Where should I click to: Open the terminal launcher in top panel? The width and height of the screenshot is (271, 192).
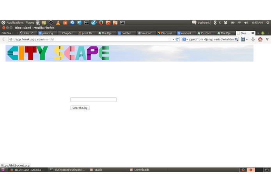click(122, 23)
